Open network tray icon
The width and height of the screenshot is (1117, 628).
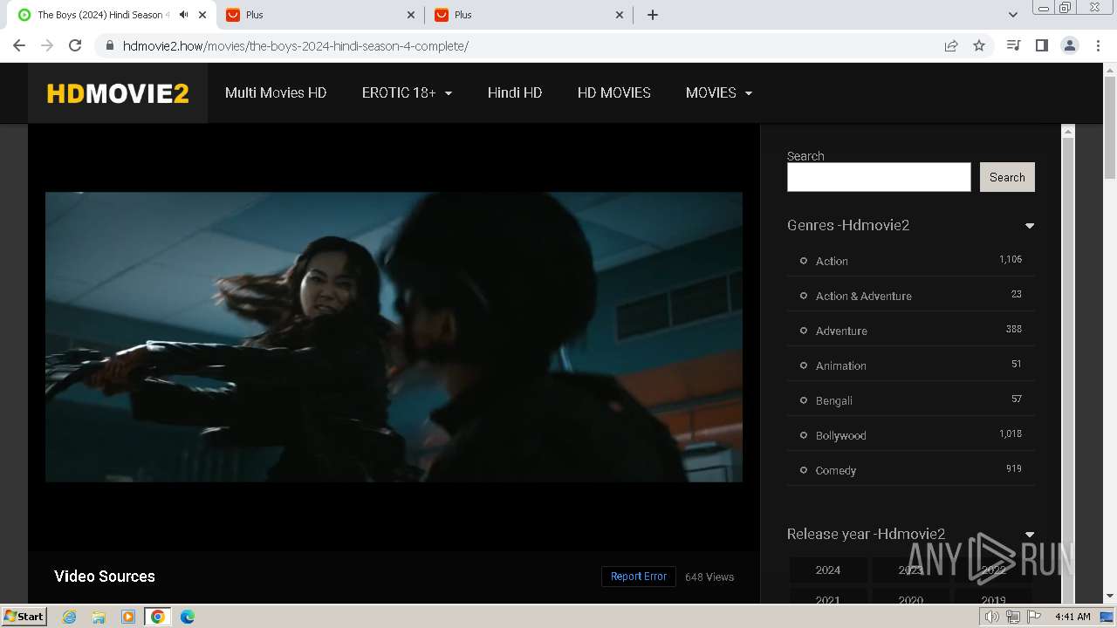pos(1013,617)
